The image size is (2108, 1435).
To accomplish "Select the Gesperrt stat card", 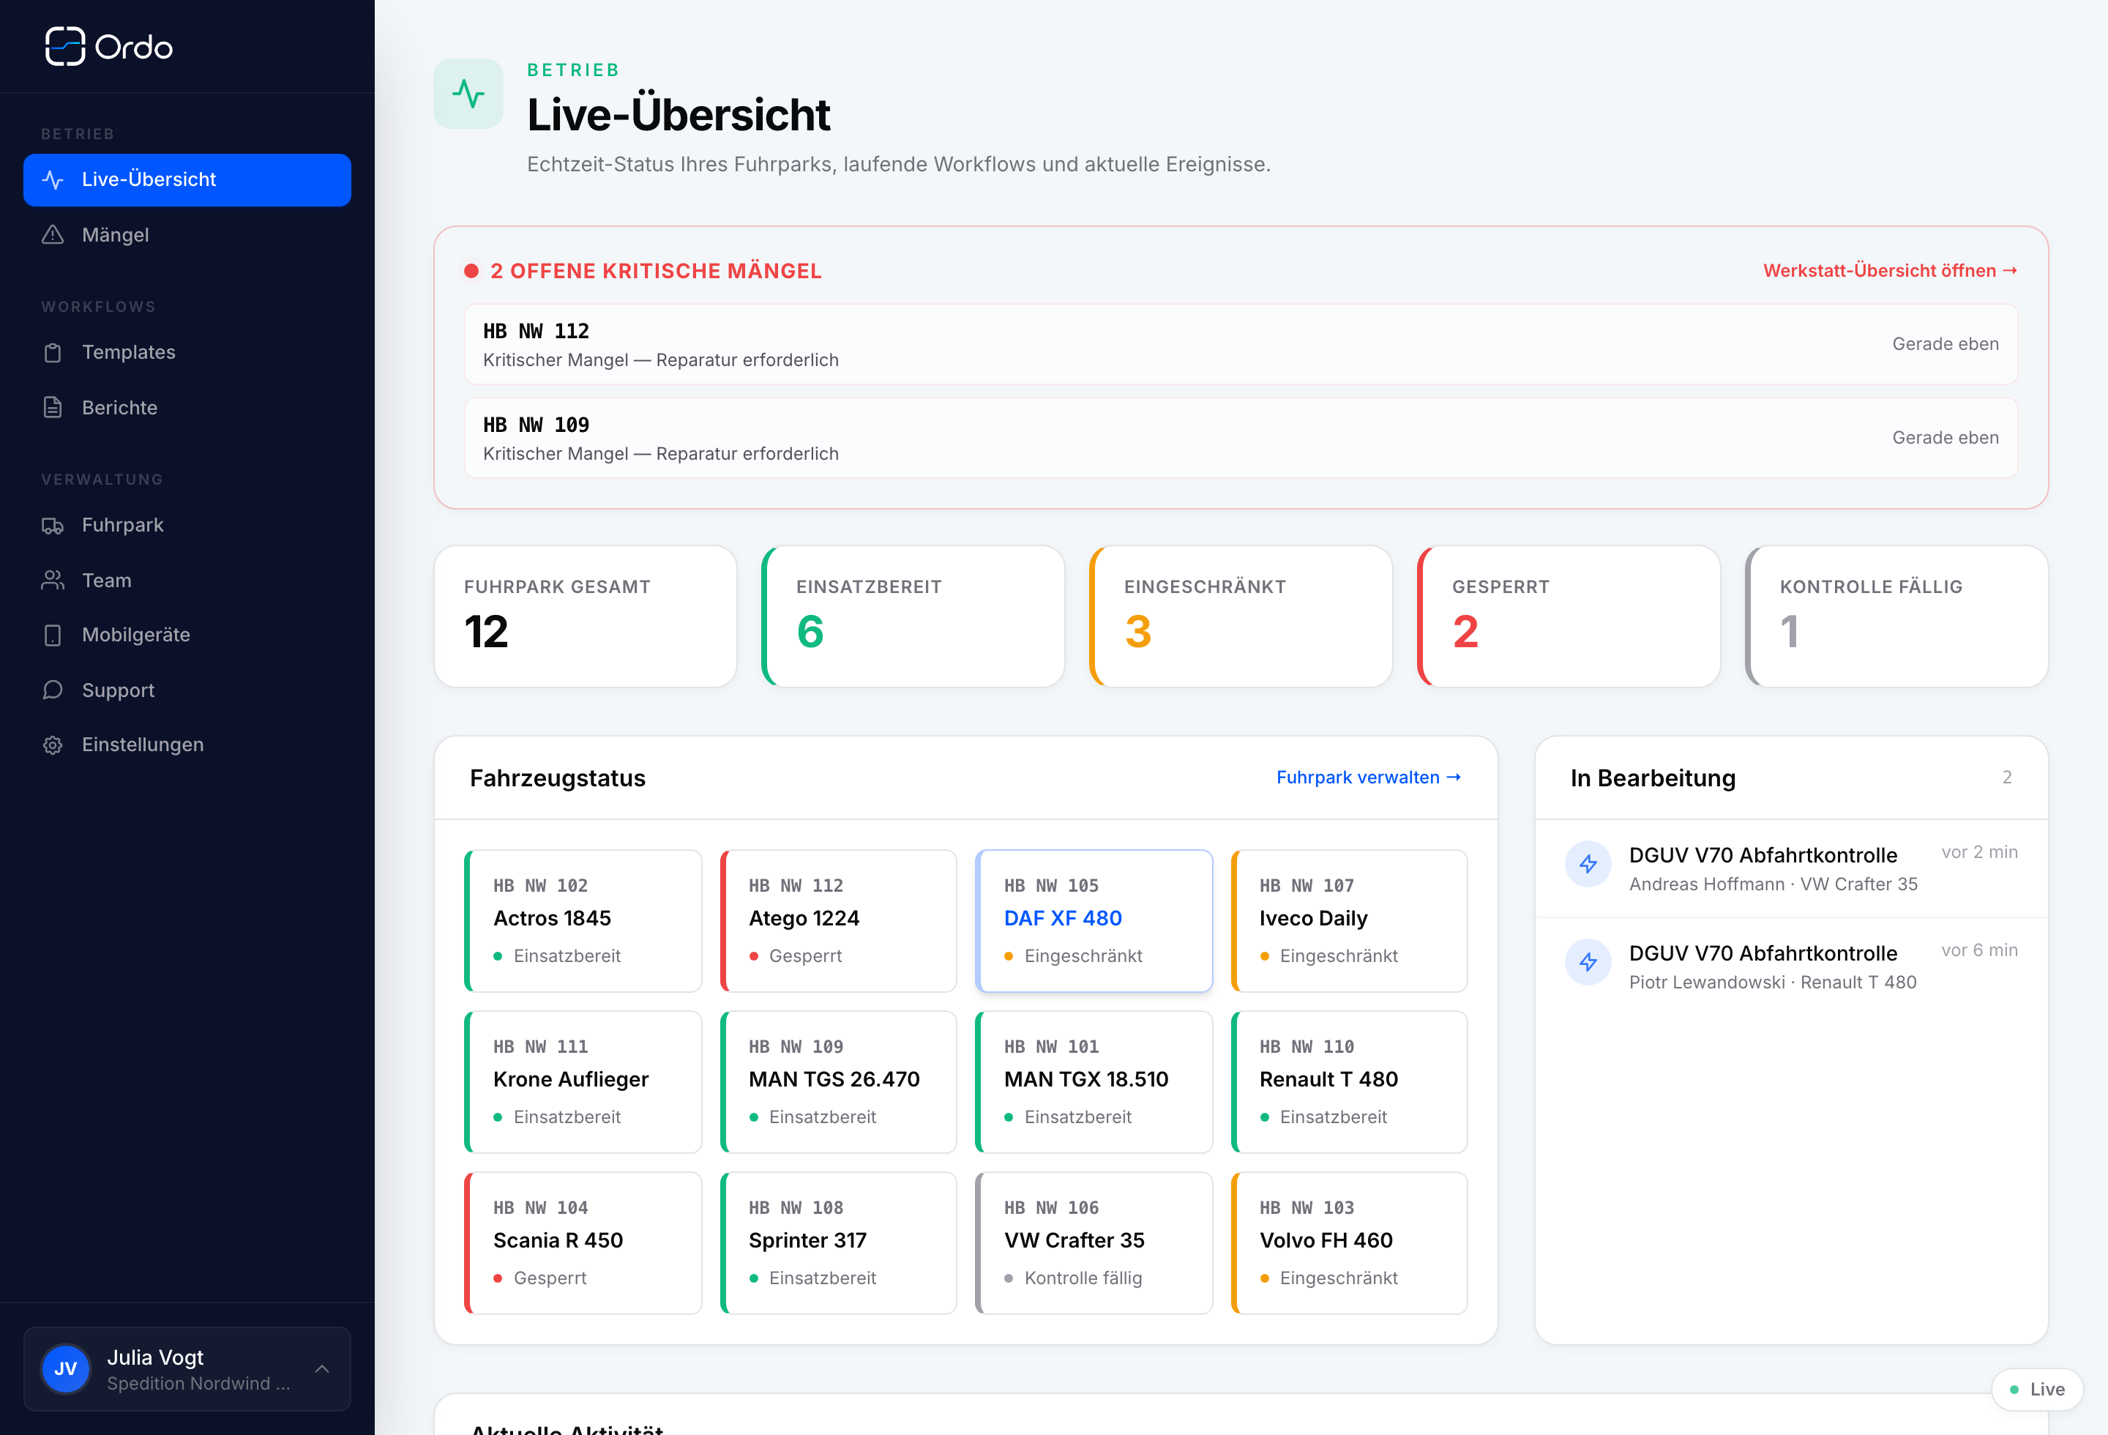I will [1569, 616].
